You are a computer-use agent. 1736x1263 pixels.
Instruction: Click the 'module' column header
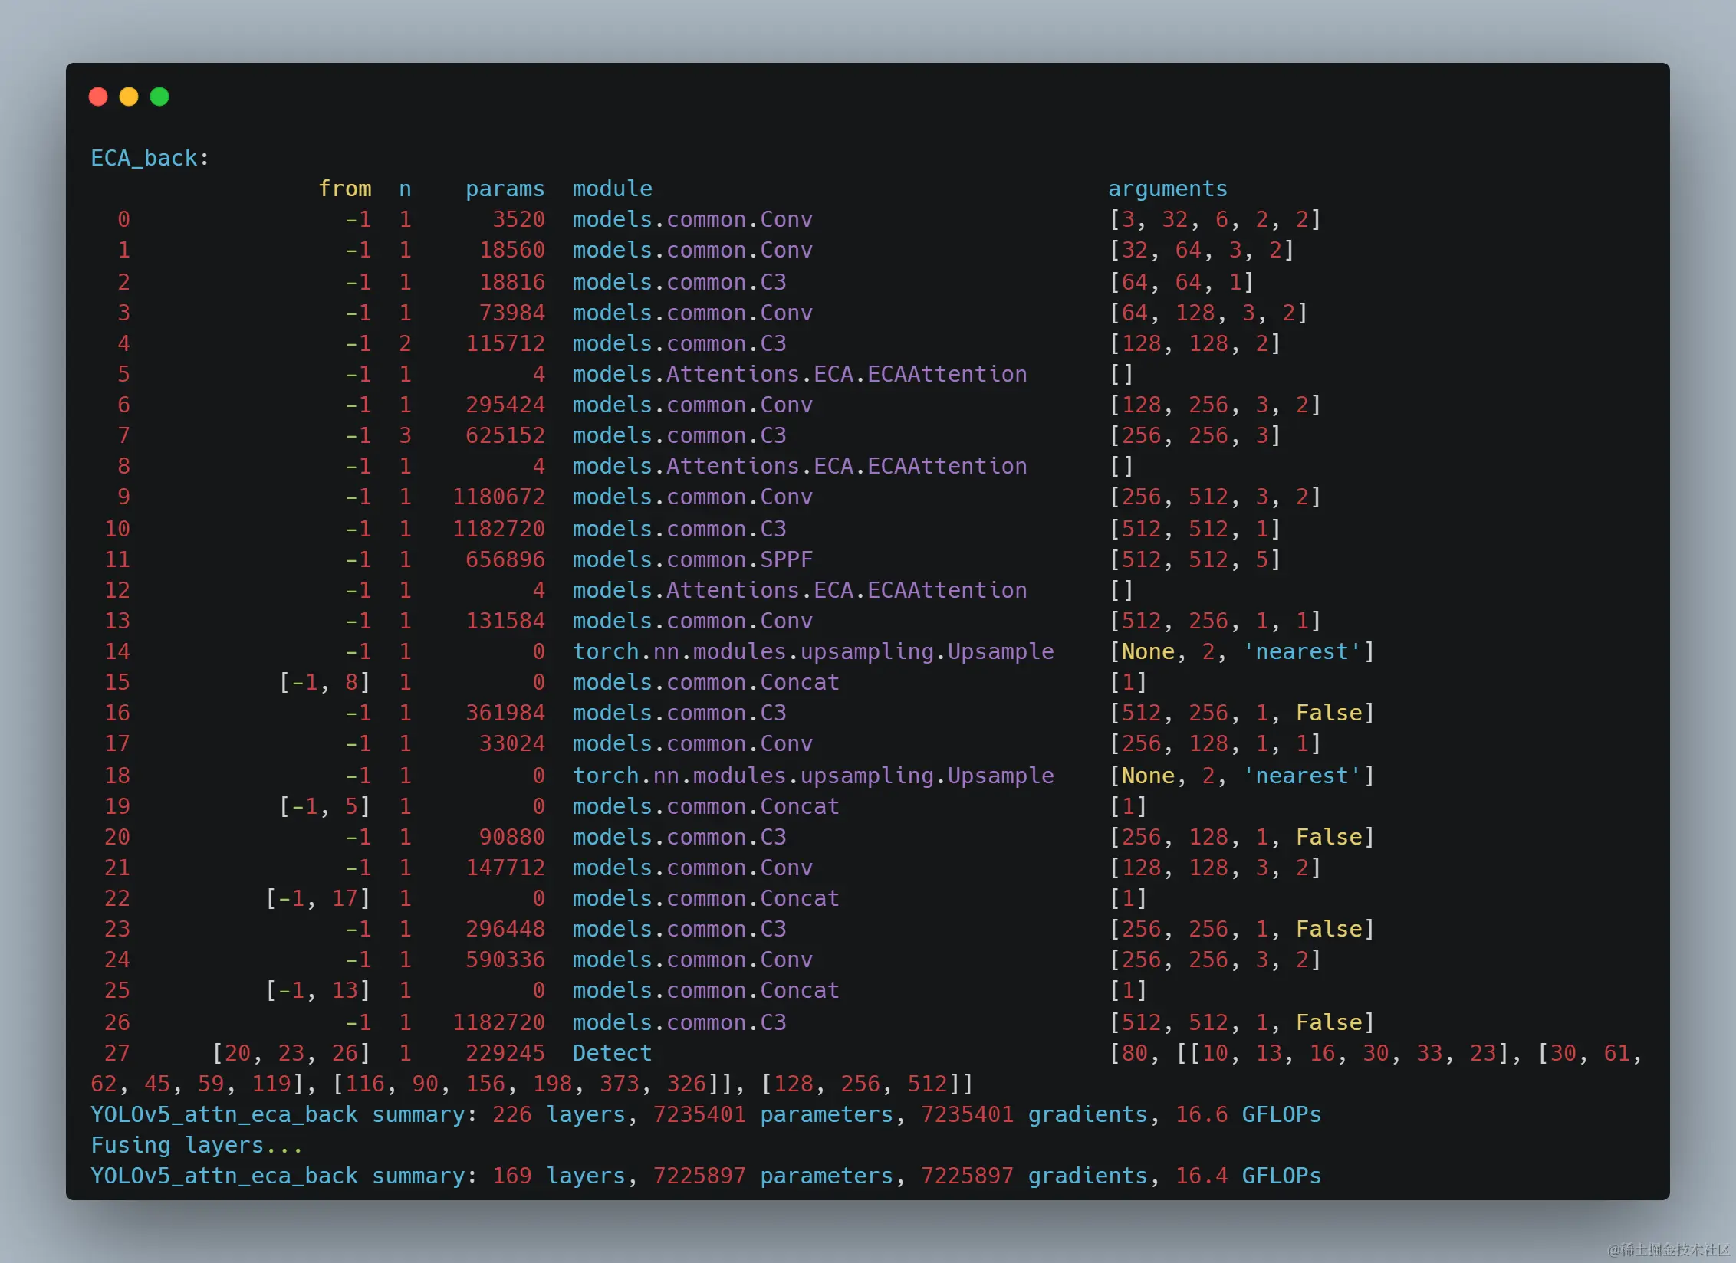click(x=612, y=189)
